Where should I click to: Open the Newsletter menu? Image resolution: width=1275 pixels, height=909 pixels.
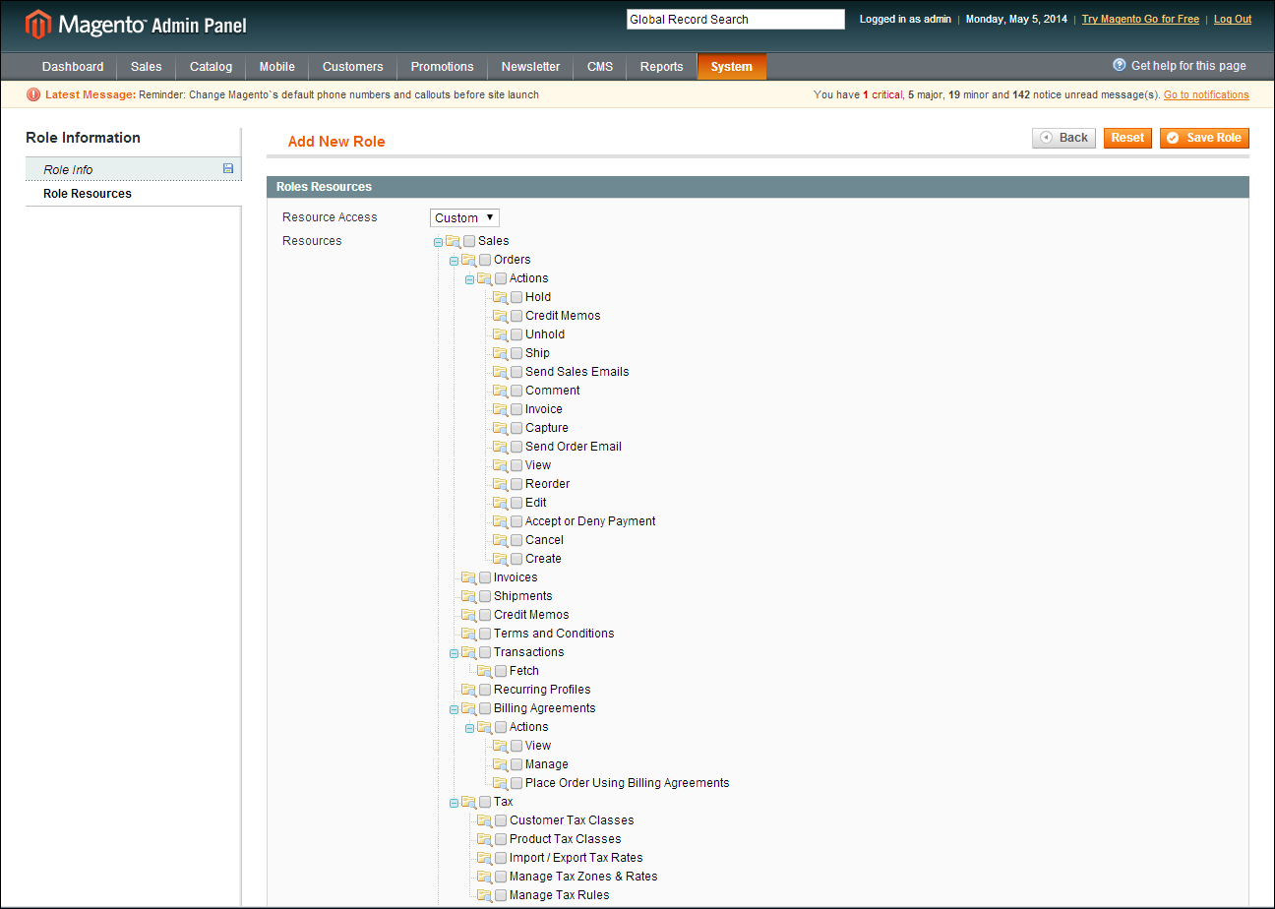pyautogui.click(x=530, y=67)
